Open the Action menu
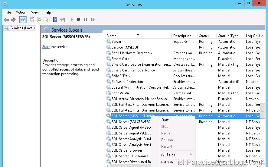The width and height of the screenshot is (268, 167). pos(21,12)
